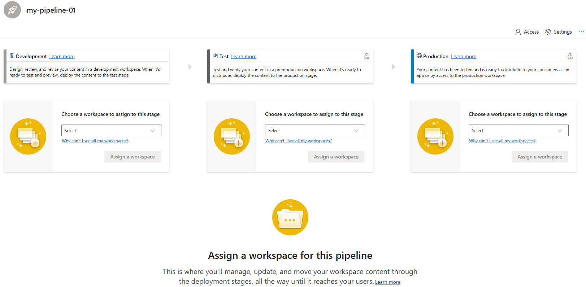Expand the Test stage workspace Select dropdown

tap(315, 130)
